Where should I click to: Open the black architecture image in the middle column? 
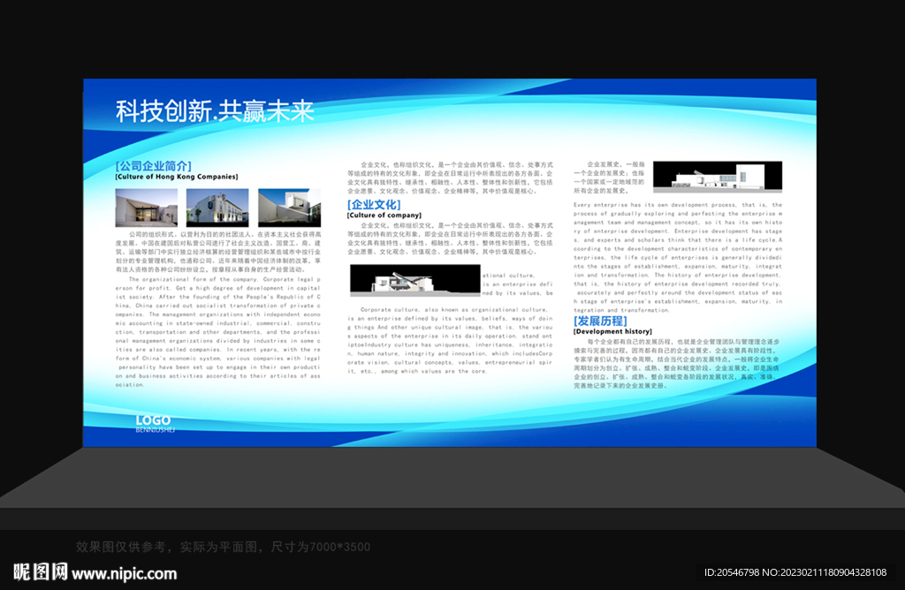click(x=415, y=280)
